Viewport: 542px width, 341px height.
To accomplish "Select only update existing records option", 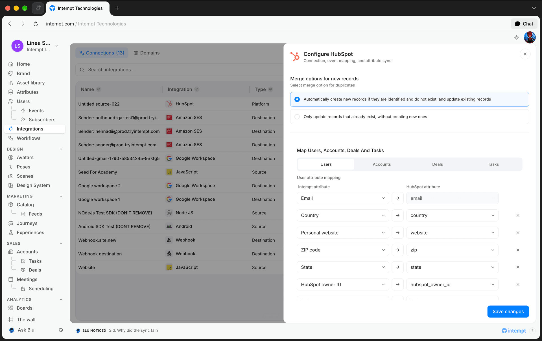I will click(410, 117).
